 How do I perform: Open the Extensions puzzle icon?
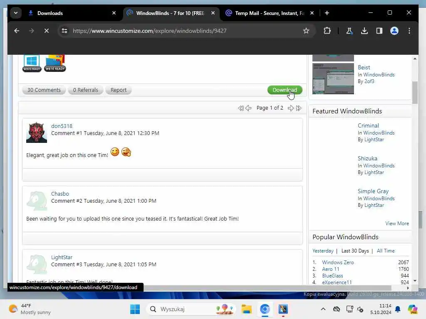point(327,31)
